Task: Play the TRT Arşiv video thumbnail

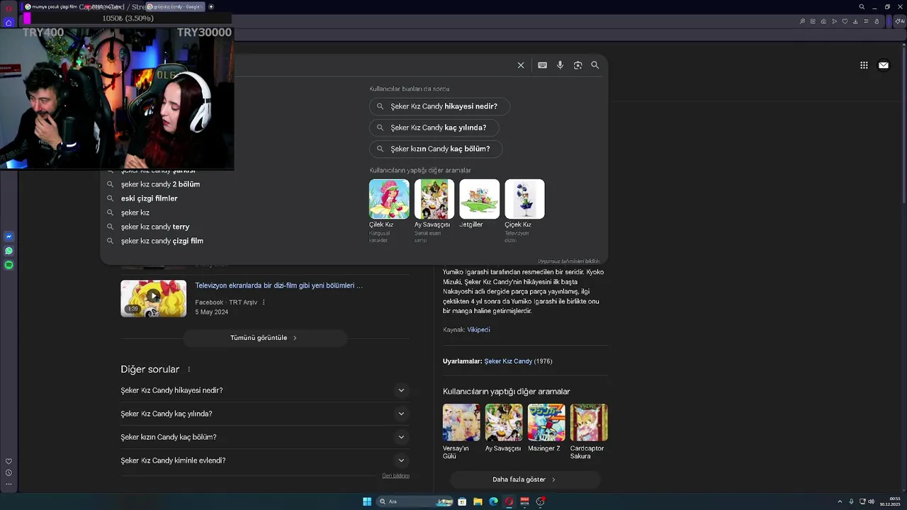Action: coord(153,298)
